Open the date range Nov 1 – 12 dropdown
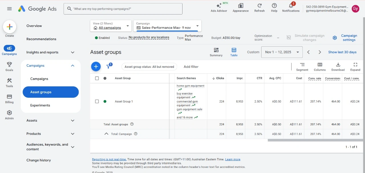This screenshot has width=365, height=173. coord(282,52)
